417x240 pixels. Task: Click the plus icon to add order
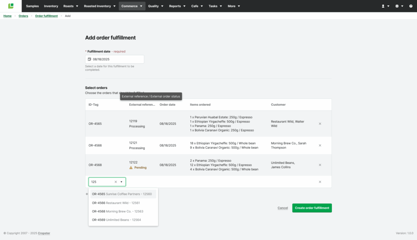[87, 194]
